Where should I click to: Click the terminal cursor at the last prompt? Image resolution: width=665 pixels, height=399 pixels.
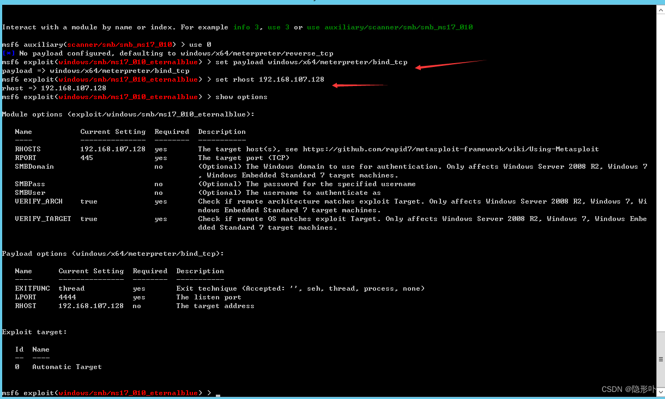pyautogui.click(x=218, y=396)
